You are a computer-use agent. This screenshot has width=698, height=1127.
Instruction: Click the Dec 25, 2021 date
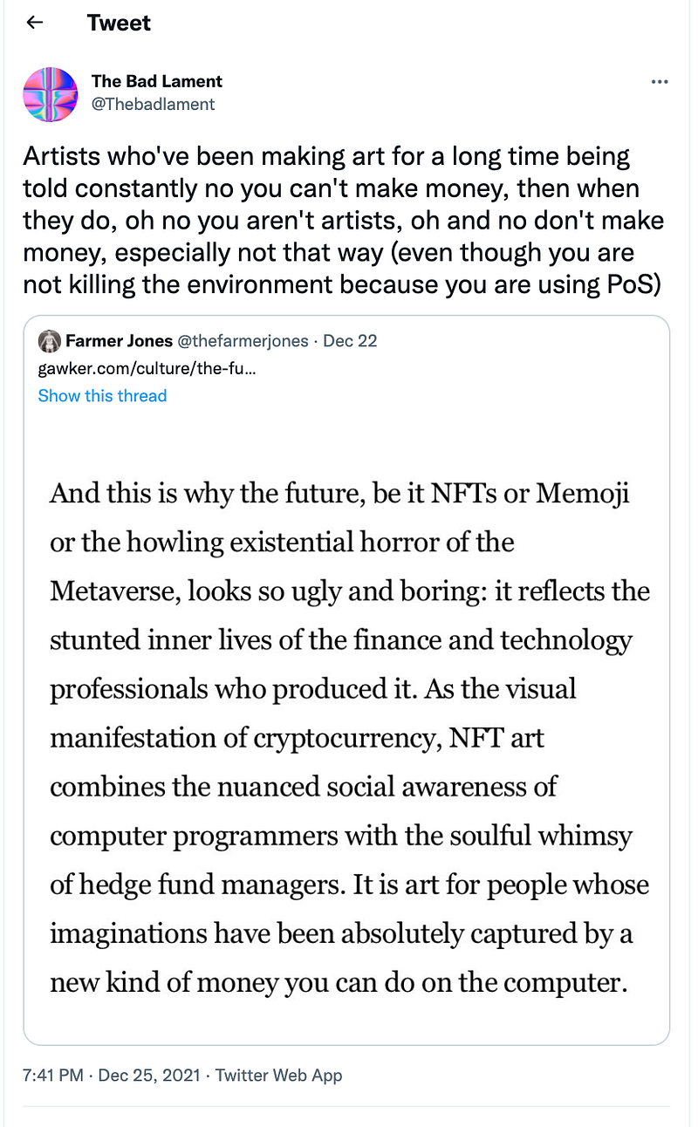pos(149,1075)
